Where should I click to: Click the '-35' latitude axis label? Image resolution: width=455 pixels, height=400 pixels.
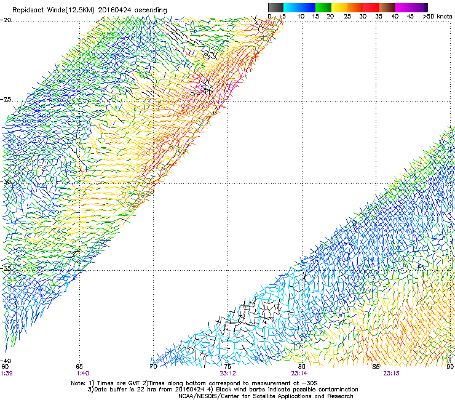[6, 268]
